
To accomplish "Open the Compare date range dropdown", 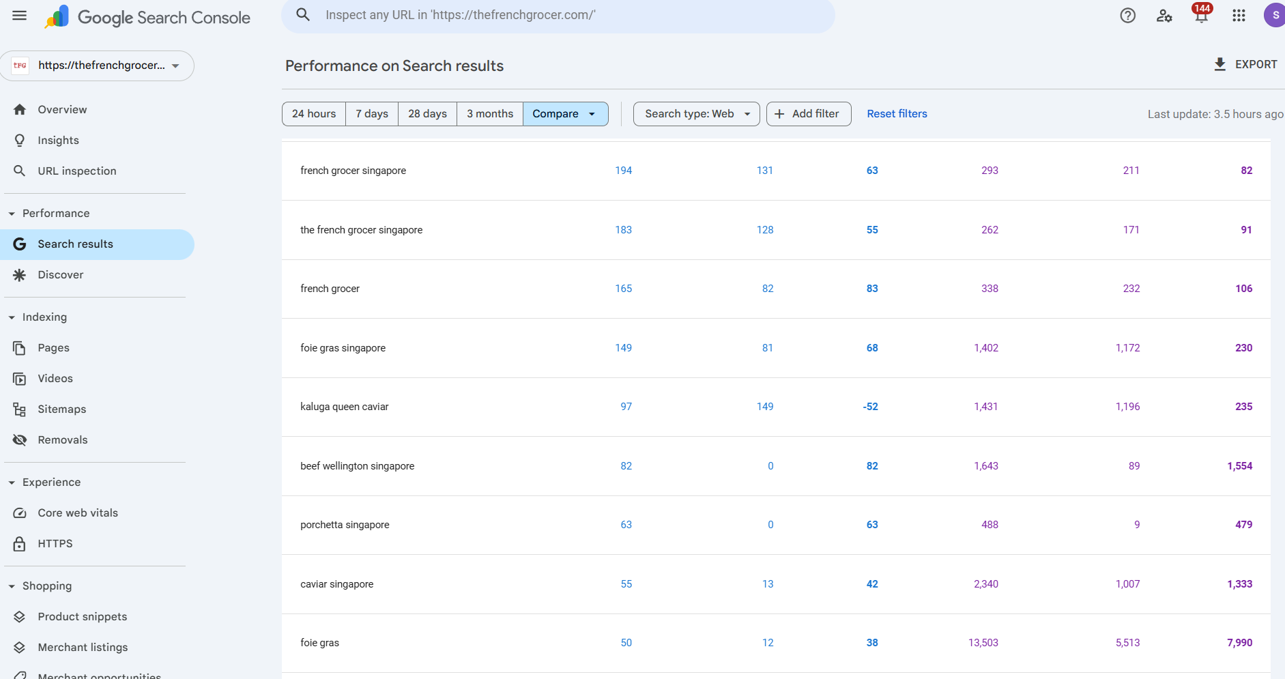I will [565, 114].
